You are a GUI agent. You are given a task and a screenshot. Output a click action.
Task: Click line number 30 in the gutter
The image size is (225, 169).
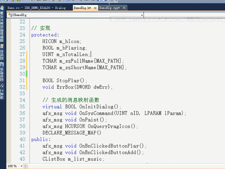pos(22,74)
